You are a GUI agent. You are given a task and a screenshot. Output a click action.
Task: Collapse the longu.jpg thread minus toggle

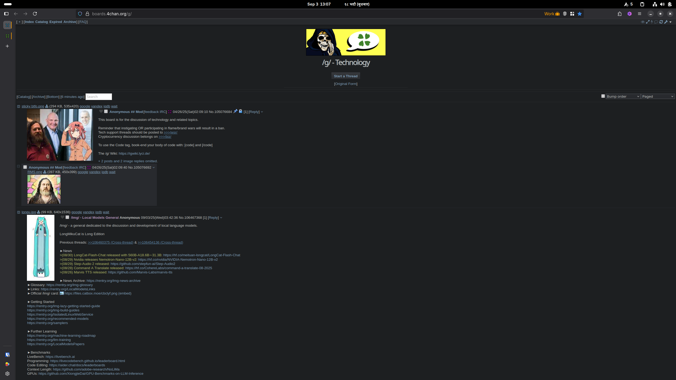(x=18, y=212)
